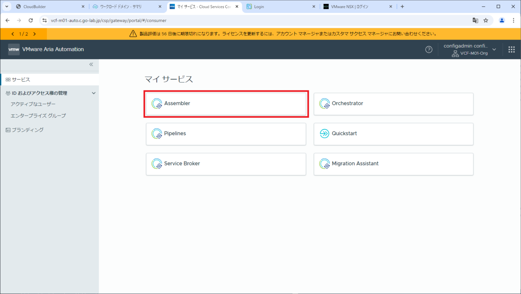Viewport: 521px width, 294px height.
Task: Go to previous notification banner
Action: [x=13, y=34]
